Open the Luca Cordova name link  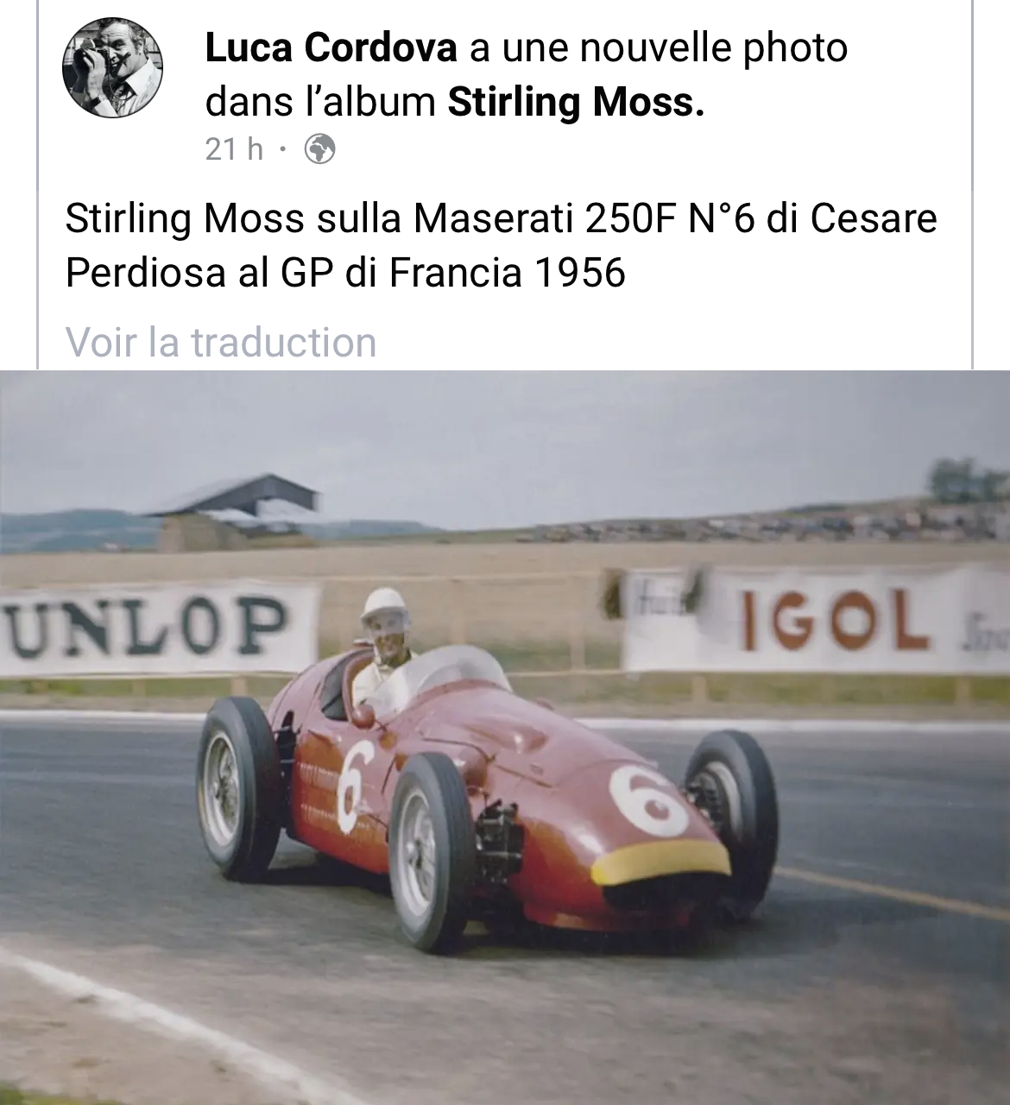point(331,47)
